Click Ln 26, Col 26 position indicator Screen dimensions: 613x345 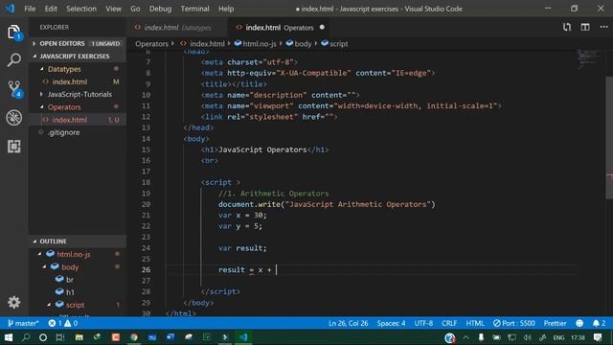tap(348, 324)
